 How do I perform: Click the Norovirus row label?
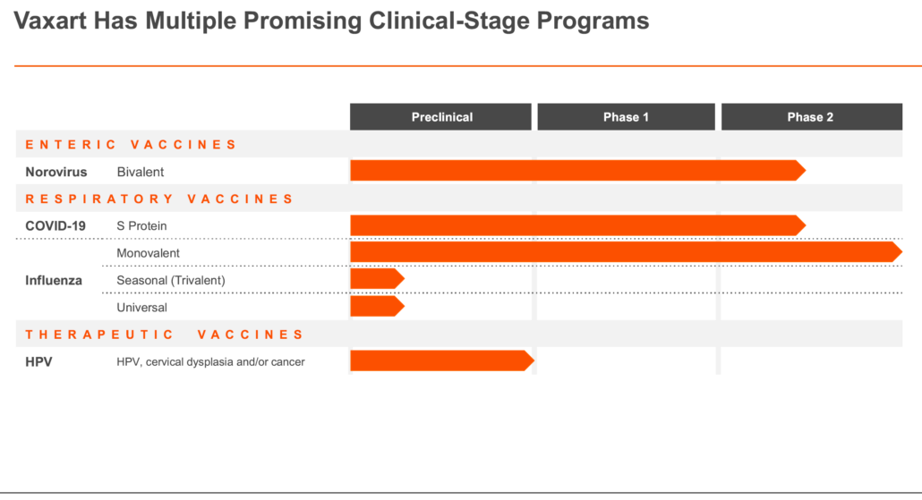point(55,172)
